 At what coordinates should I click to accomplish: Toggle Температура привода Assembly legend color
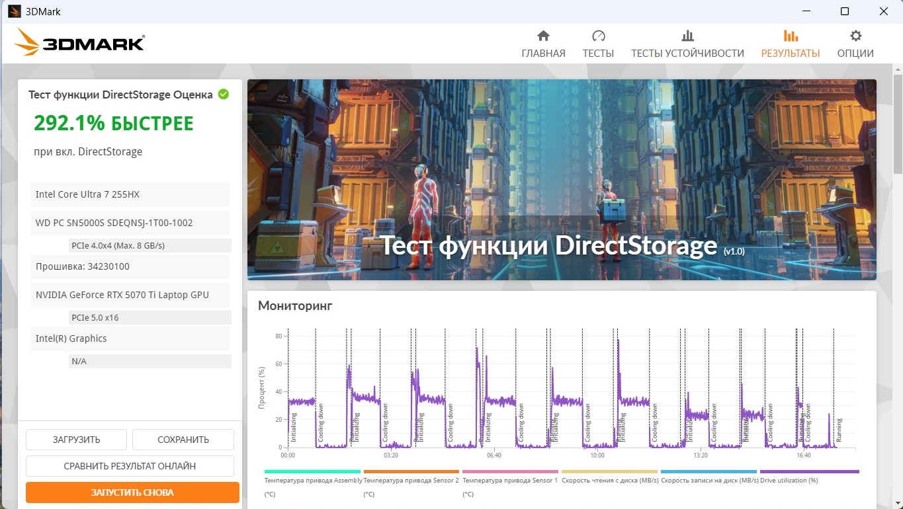pyautogui.click(x=312, y=472)
